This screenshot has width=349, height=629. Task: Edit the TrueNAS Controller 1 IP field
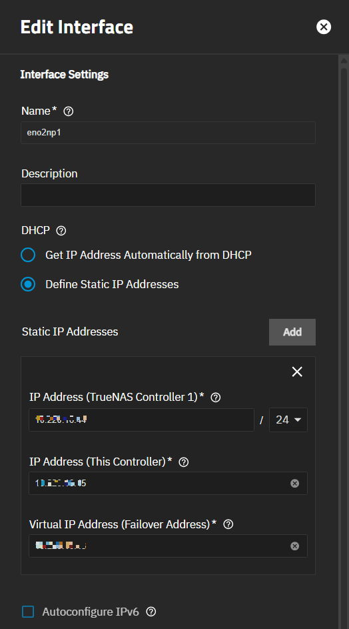tap(141, 420)
